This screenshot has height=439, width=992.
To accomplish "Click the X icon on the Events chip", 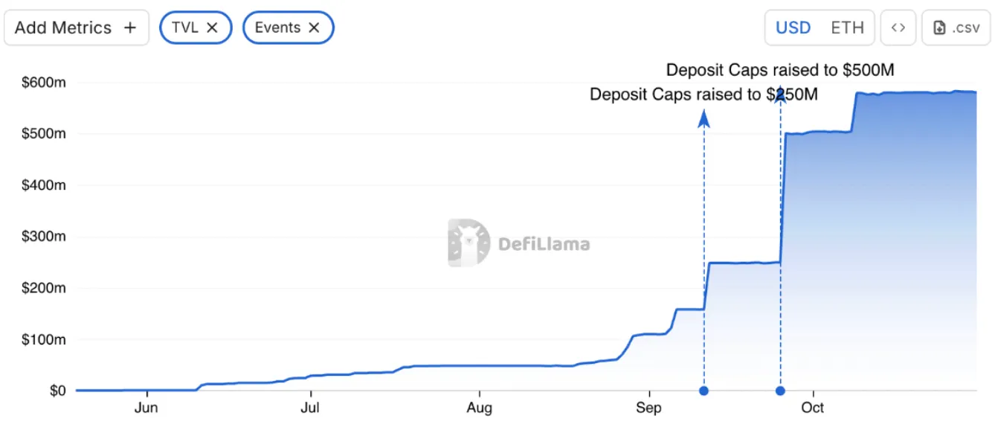I will coord(314,28).
